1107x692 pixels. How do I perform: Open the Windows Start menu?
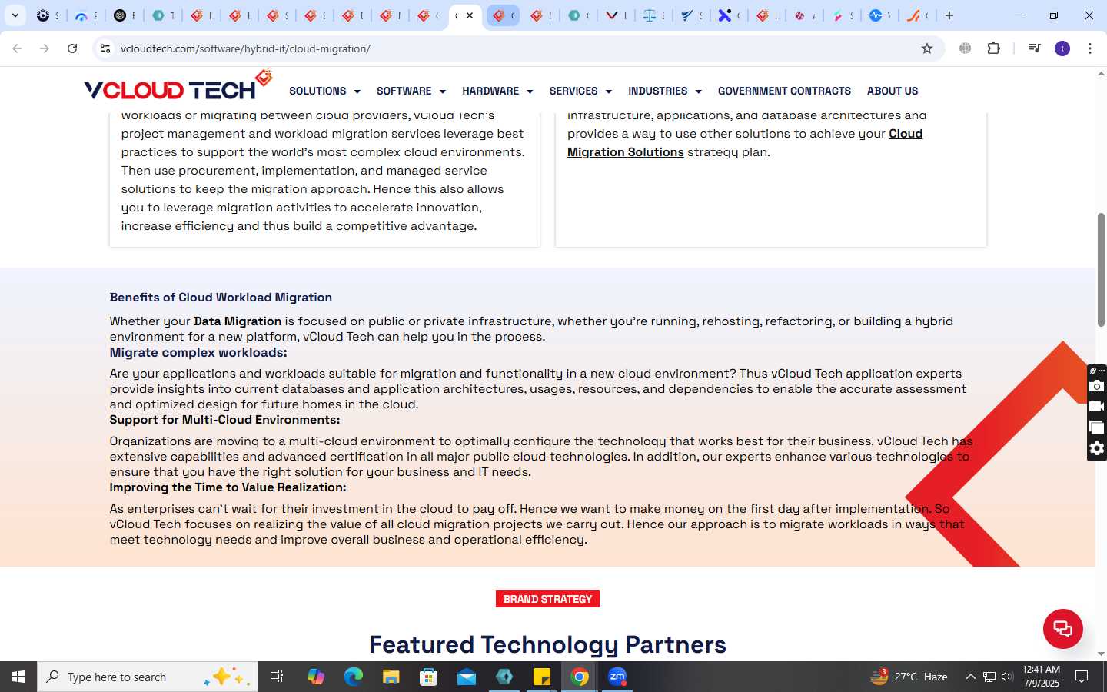click(18, 677)
